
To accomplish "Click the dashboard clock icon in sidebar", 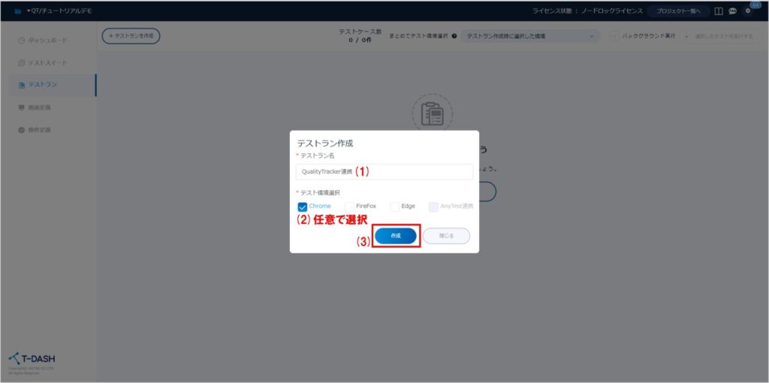I will click(22, 40).
